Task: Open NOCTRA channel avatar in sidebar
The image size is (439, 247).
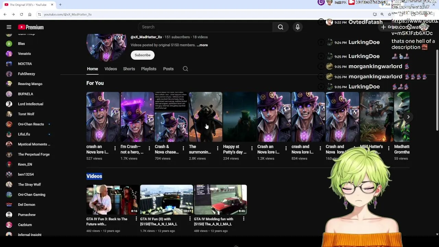Action: pos(9,64)
